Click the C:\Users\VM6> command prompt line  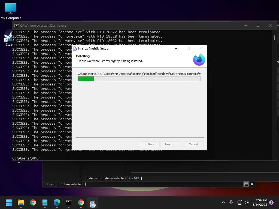coord(26,158)
